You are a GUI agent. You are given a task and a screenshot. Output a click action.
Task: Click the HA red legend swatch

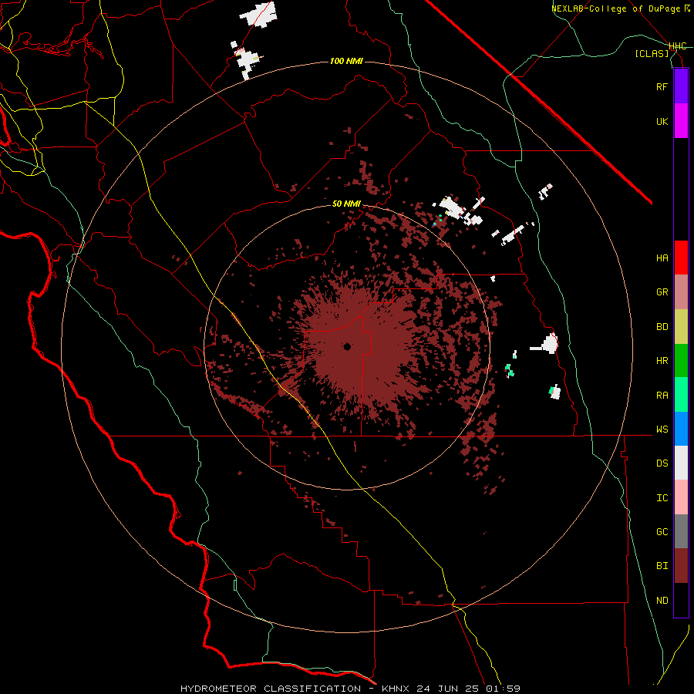coord(681,258)
